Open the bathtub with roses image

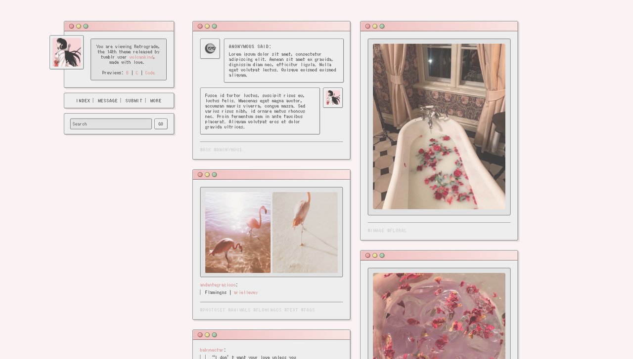pyautogui.click(x=439, y=126)
